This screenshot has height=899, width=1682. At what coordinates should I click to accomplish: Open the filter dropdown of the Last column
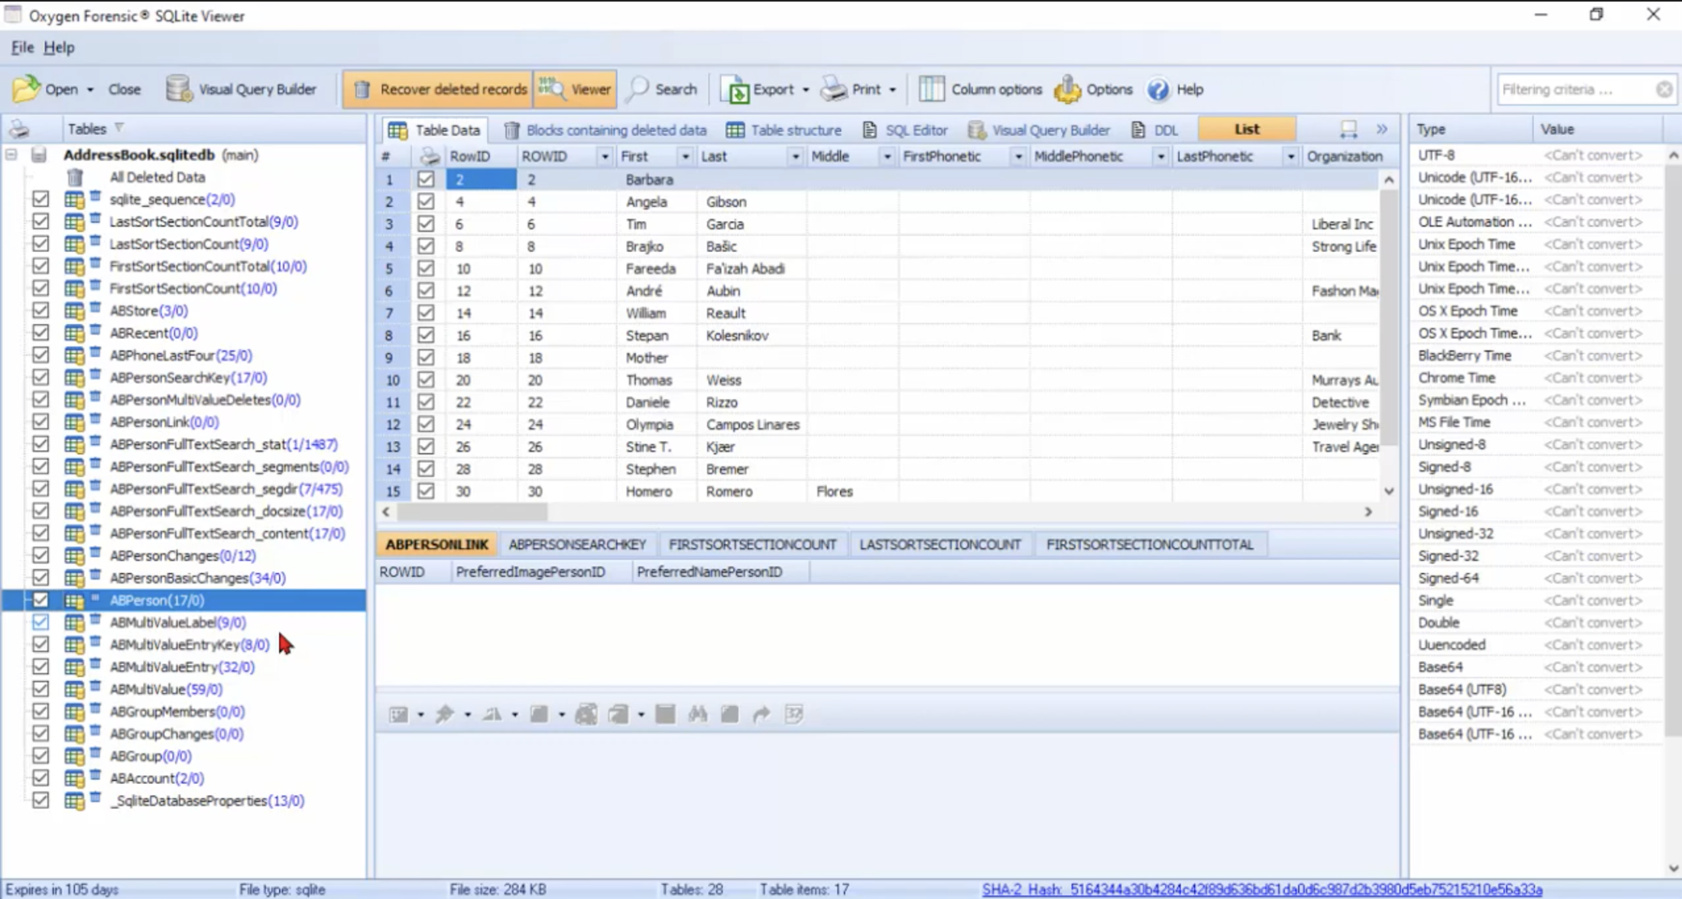point(794,157)
